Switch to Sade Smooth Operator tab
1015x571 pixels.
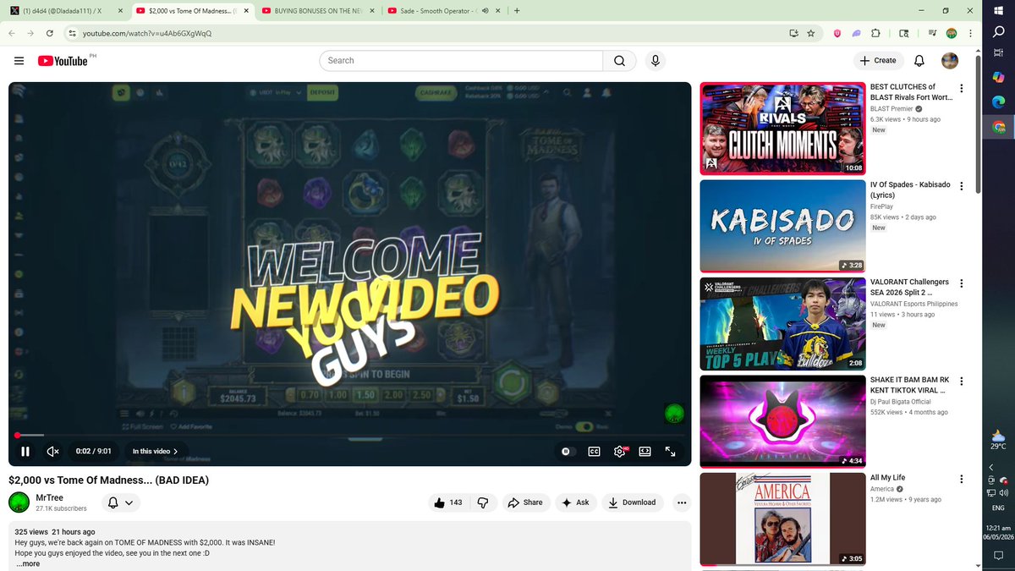(x=440, y=11)
